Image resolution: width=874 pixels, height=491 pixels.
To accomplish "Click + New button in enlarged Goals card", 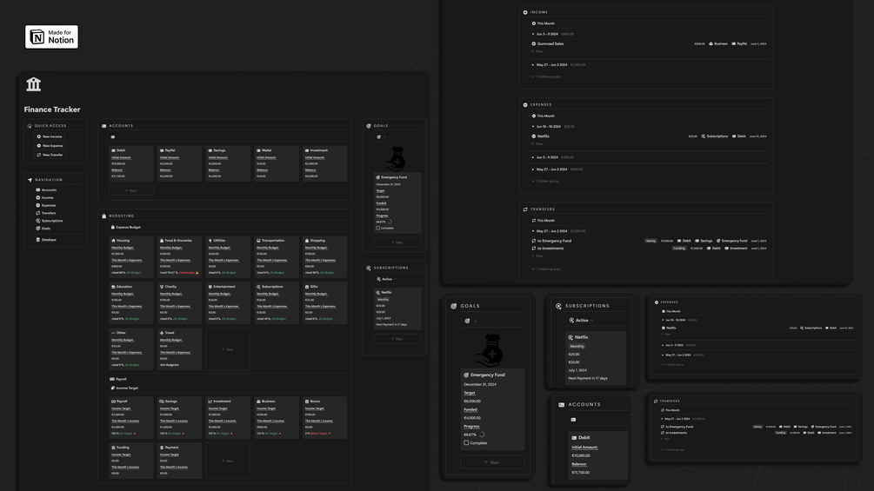I will click(x=492, y=462).
